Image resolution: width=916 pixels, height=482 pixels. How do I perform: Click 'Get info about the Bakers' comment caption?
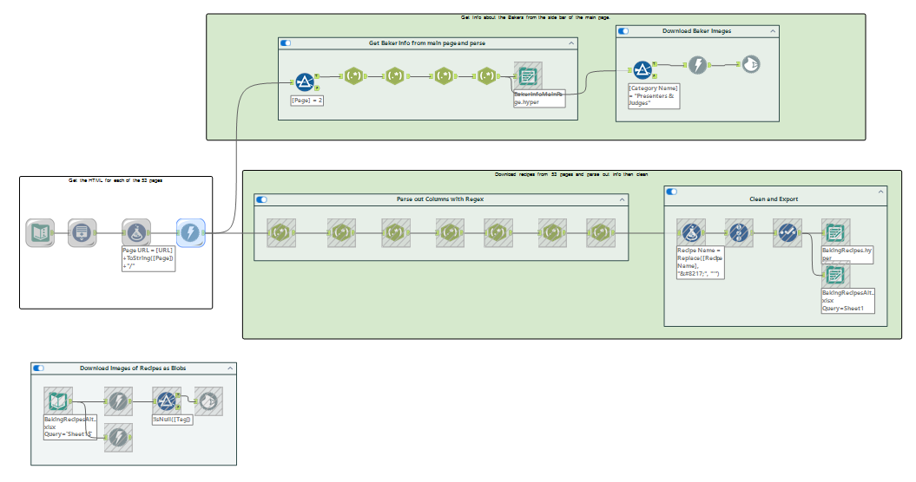(x=536, y=18)
